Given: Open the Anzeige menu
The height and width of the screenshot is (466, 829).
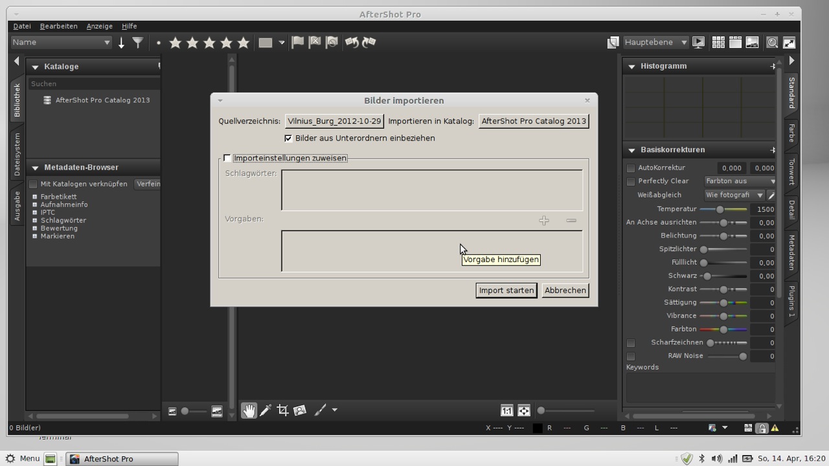Looking at the screenshot, I should (x=99, y=26).
